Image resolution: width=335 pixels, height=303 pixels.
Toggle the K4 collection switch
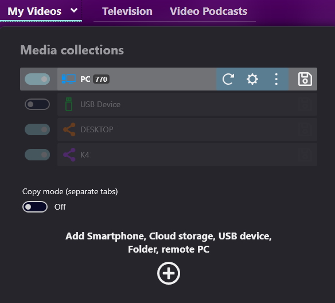37,155
